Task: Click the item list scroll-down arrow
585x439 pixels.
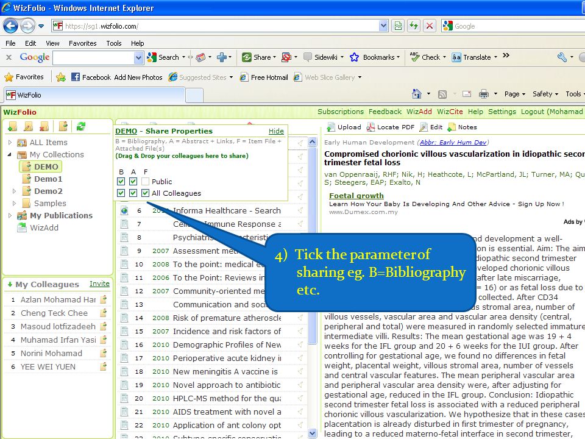Action: [x=312, y=434]
